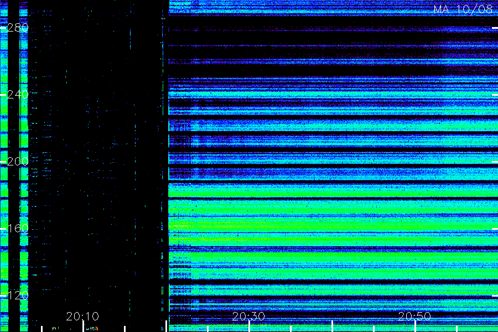
Task: Click the 120 frequency axis label
Action: point(18,295)
